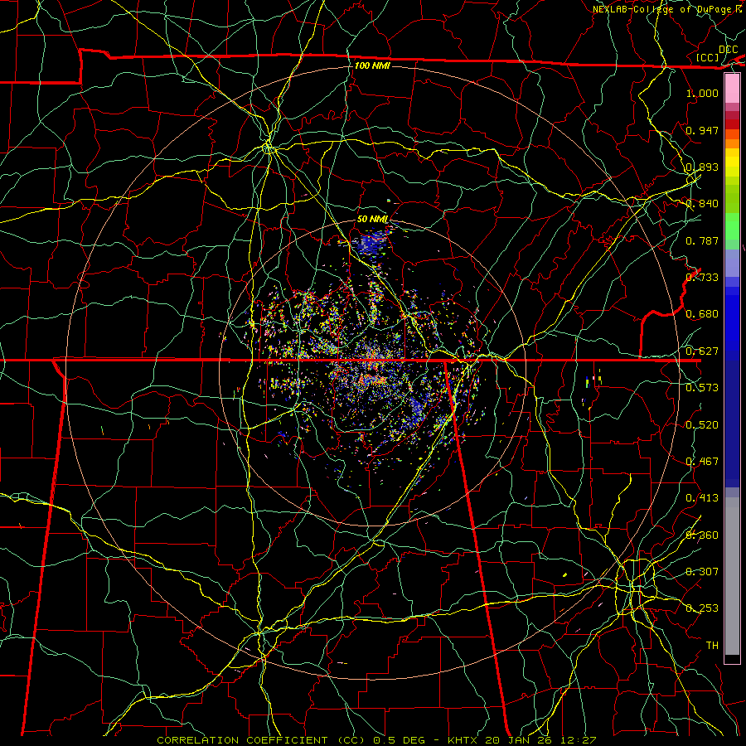This screenshot has height=746, width=746.
Task: Click the 0.733 scale value
Action: 702,278
